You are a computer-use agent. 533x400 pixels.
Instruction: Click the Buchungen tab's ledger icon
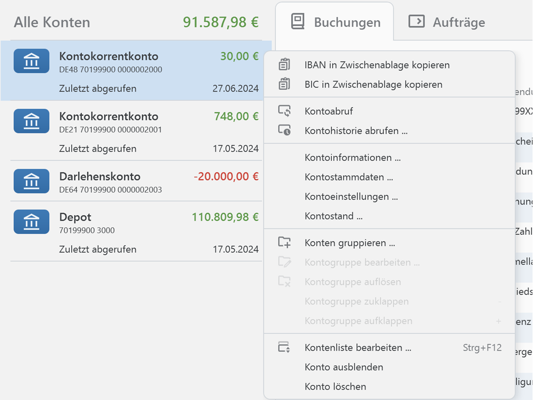tap(297, 22)
